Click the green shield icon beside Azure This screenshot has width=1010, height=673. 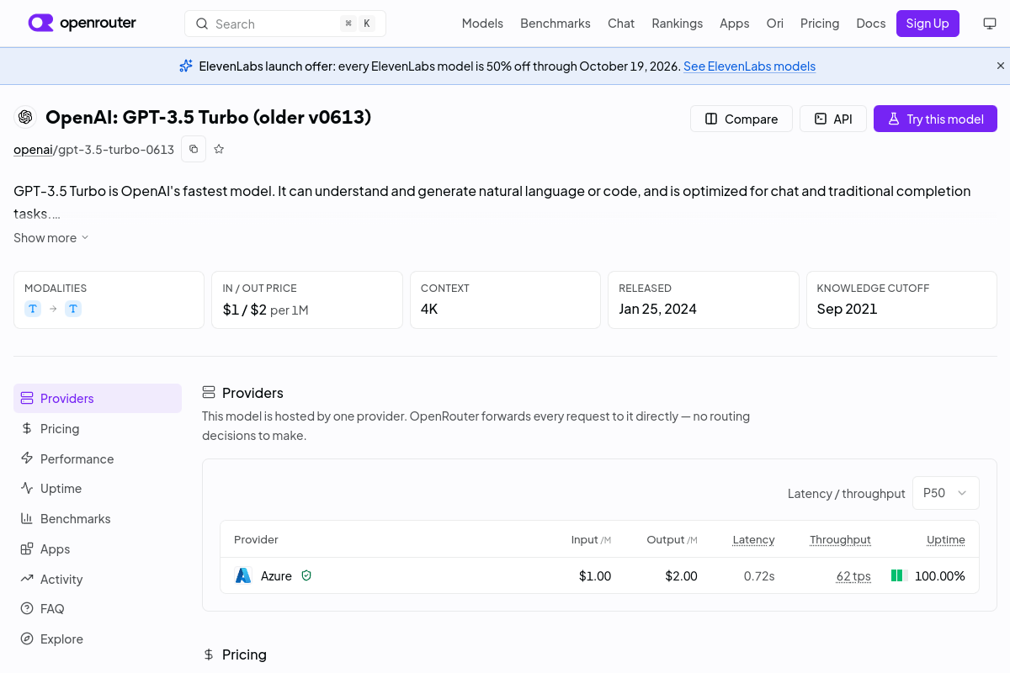tap(306, 575)
